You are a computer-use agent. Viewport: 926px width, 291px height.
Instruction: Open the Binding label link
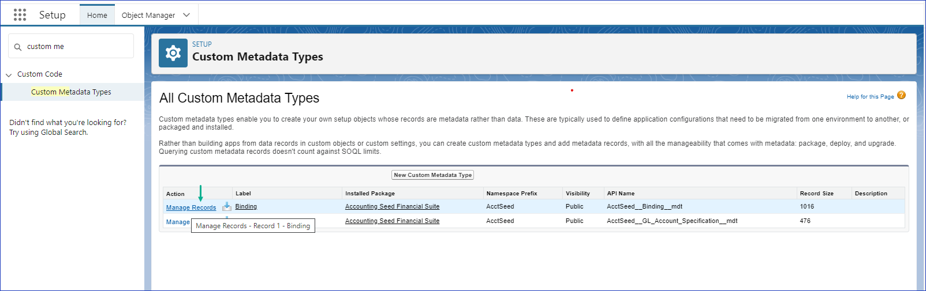click(246, 207)
